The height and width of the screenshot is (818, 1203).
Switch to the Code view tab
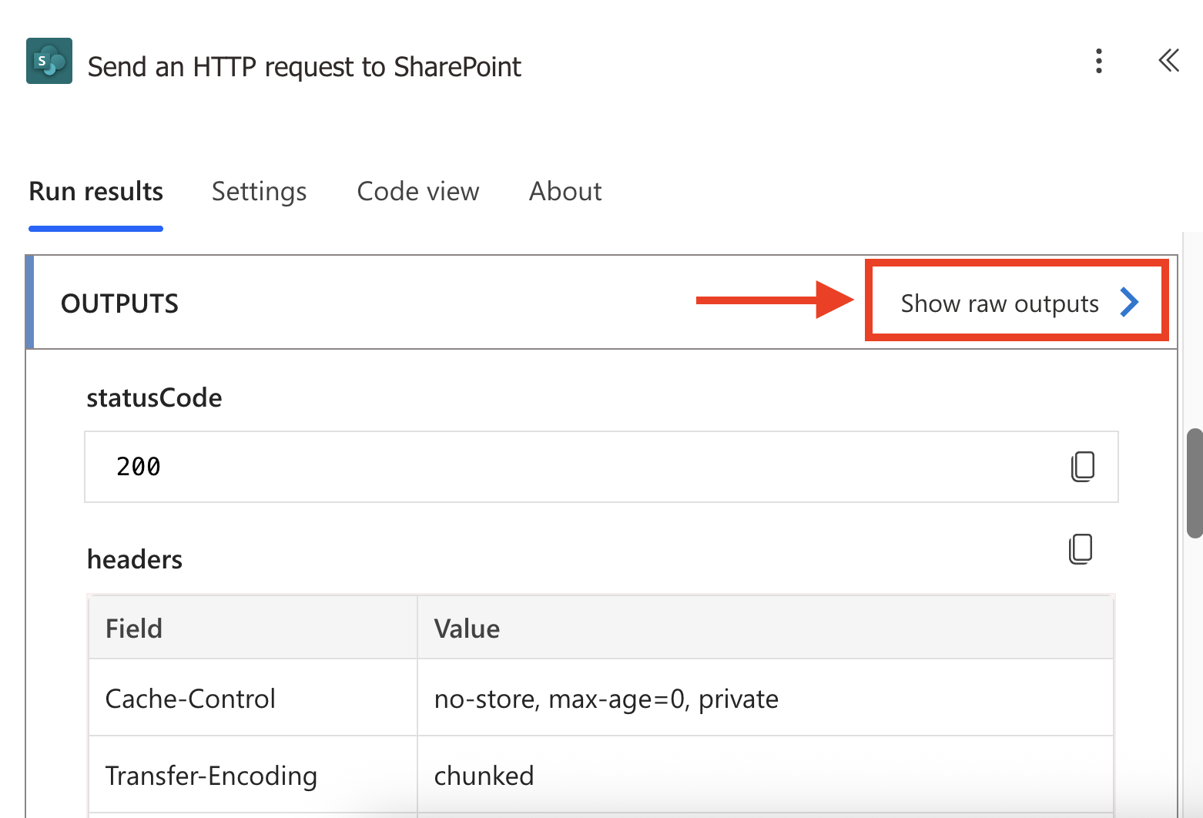point(418,191)
